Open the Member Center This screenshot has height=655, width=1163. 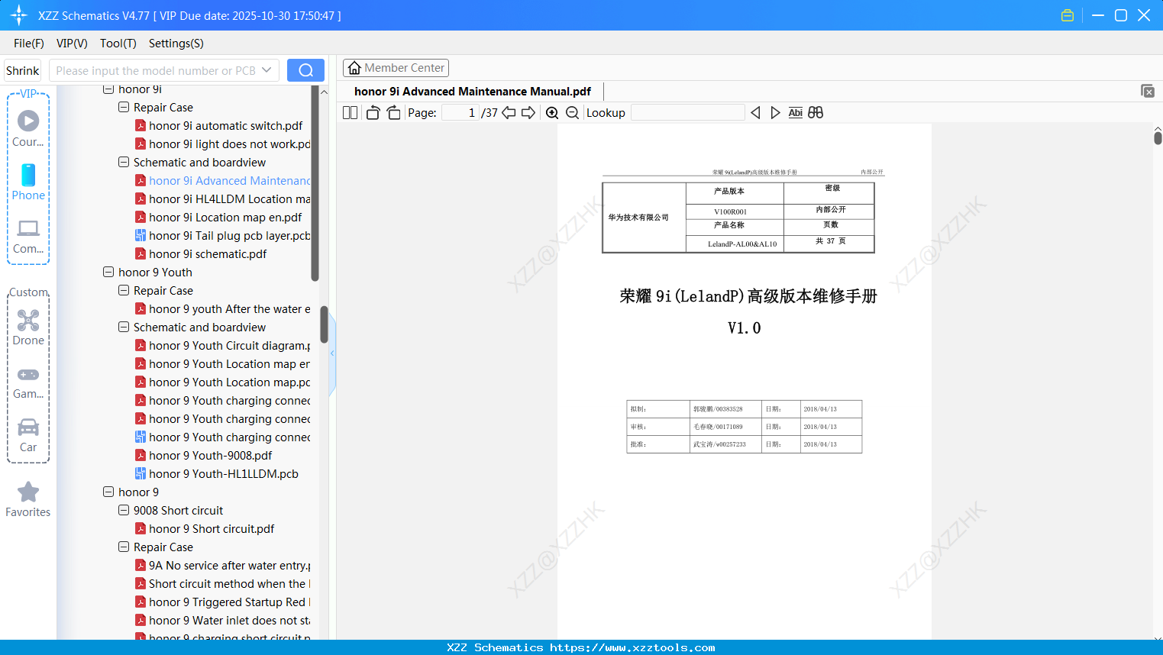point(396,68)
